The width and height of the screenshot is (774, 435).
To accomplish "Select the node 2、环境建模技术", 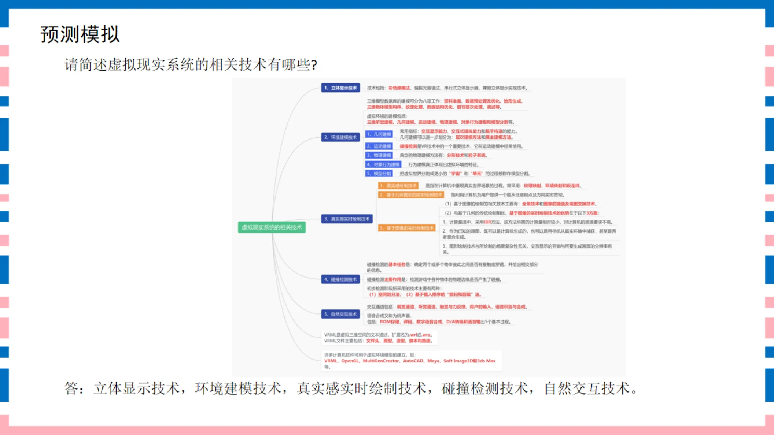I will tap(340, 137).
